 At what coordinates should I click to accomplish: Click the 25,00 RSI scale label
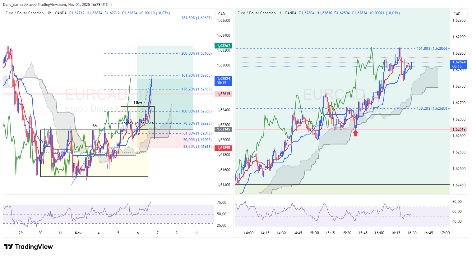click(222, 226)
